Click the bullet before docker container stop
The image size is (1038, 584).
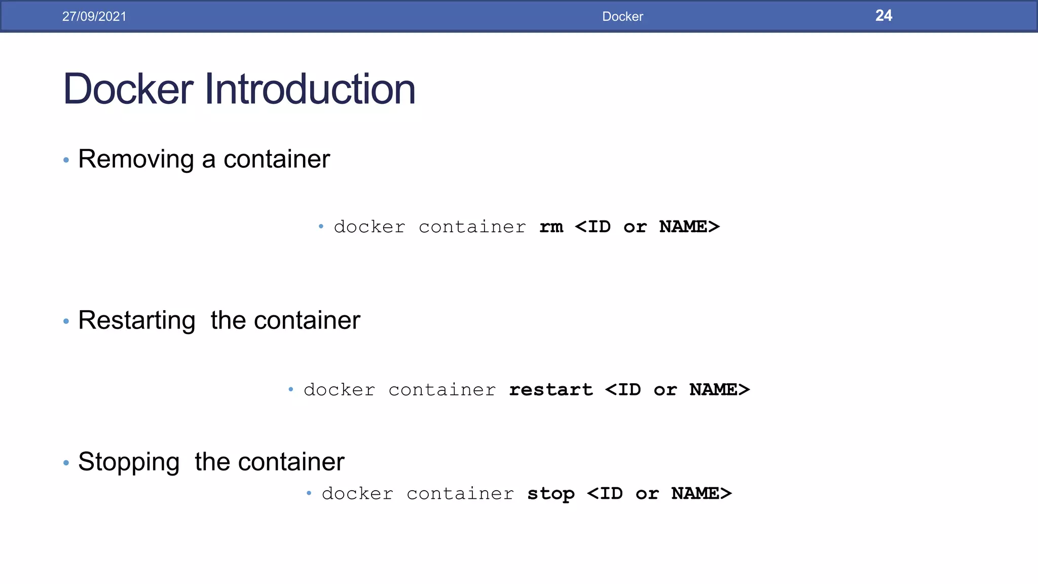(309, 493)
